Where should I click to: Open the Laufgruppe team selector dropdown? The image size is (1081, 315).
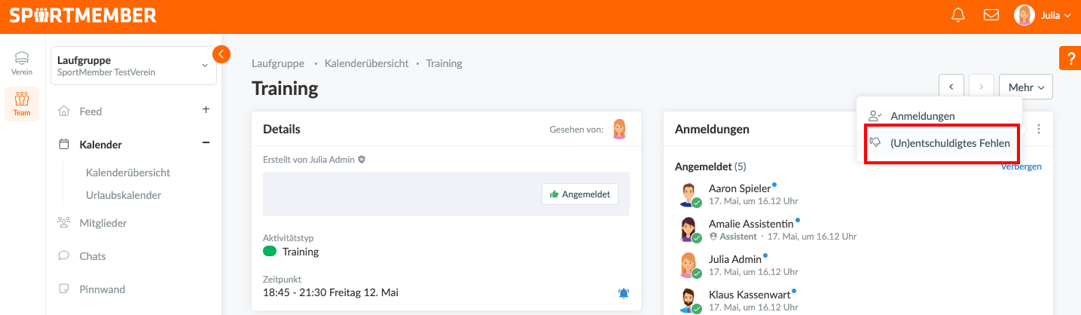coord(134,65)
